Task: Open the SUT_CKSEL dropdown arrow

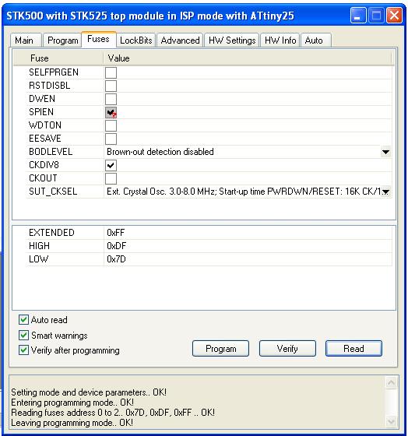Action: [x=385, y=192]
